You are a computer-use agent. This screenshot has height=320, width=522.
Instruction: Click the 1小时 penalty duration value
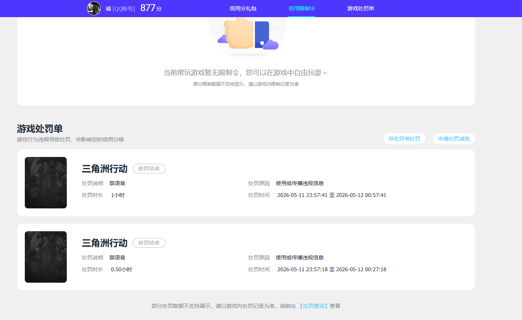click(x=118, y=195)
